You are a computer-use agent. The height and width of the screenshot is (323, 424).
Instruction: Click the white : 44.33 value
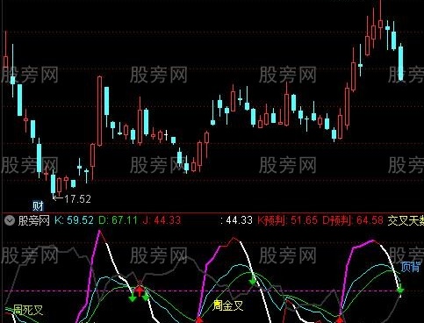[236, 220]
